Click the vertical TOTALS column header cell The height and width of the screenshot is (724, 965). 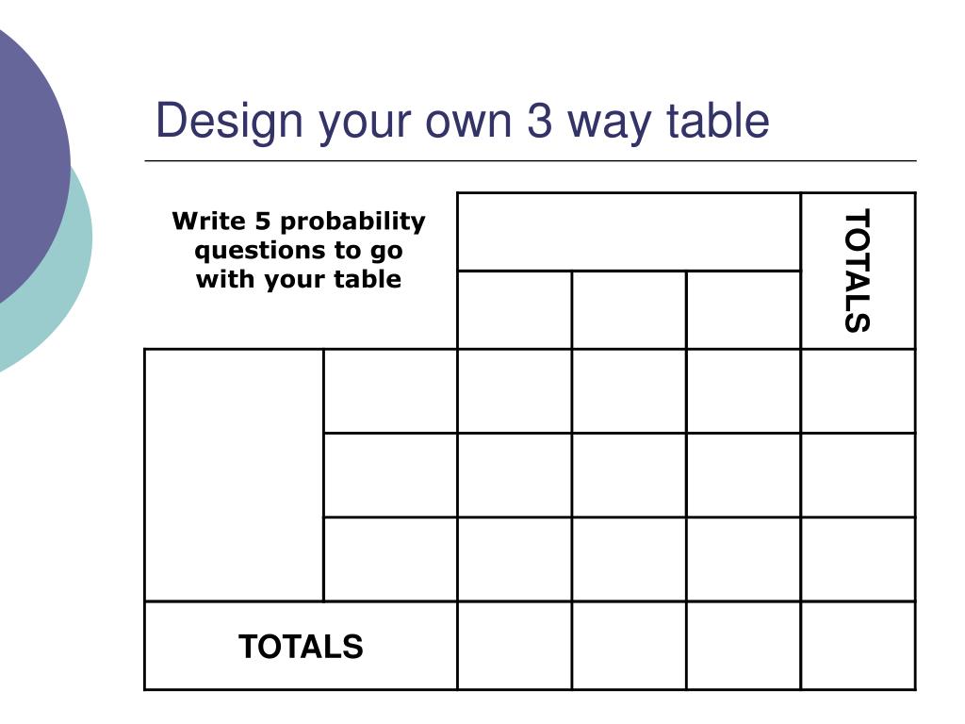coord(859,271)
